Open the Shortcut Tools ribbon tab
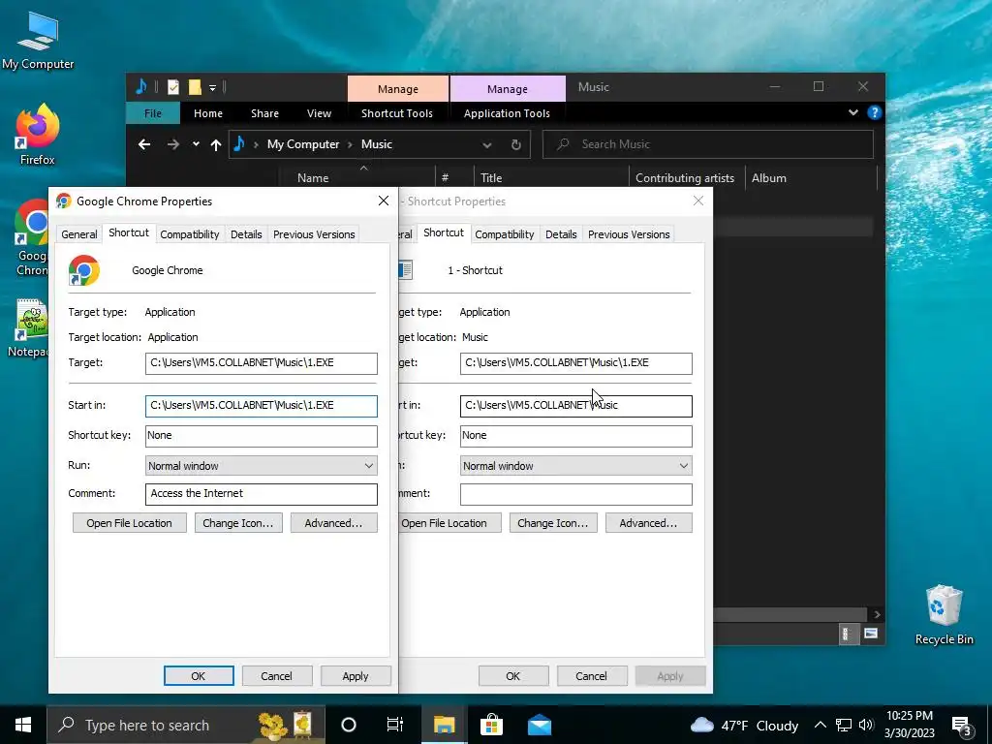 point(396,113)
